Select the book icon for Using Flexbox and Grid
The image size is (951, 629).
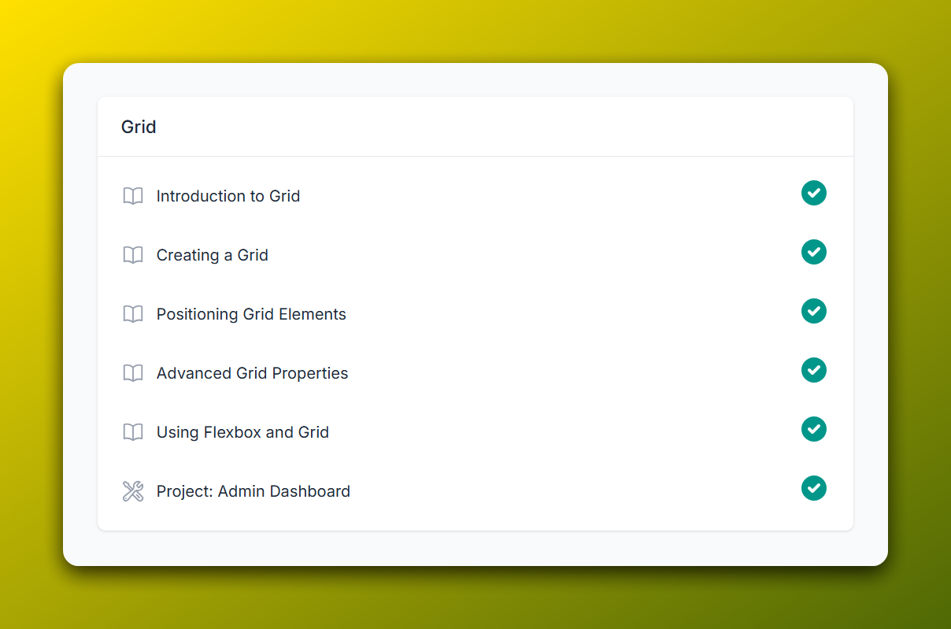click(x=132, y=431)
